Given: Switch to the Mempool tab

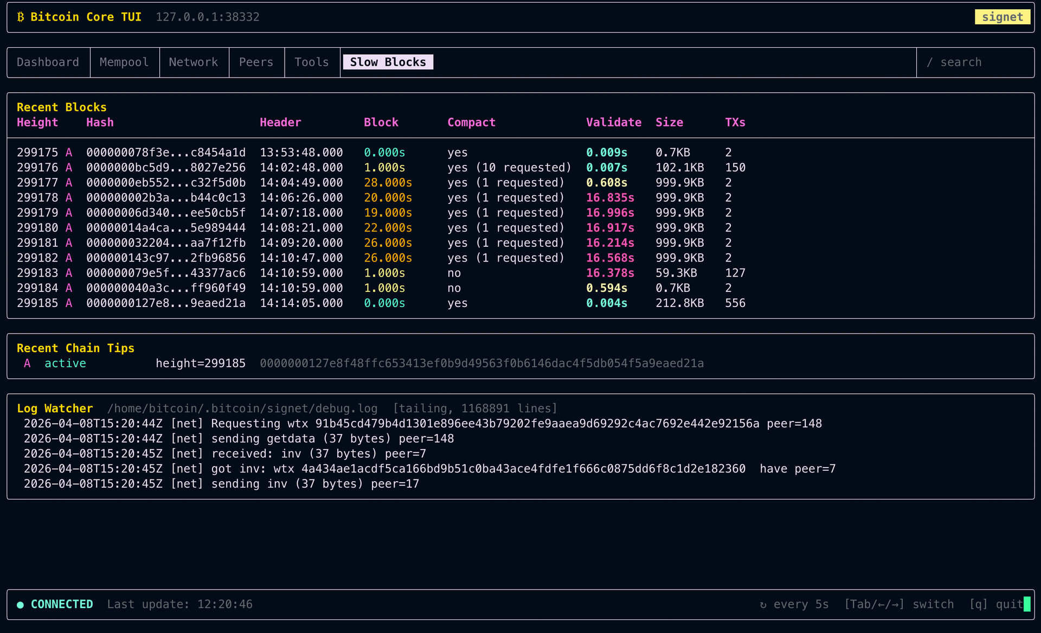Looking at the screenshot, I should 124,62.
